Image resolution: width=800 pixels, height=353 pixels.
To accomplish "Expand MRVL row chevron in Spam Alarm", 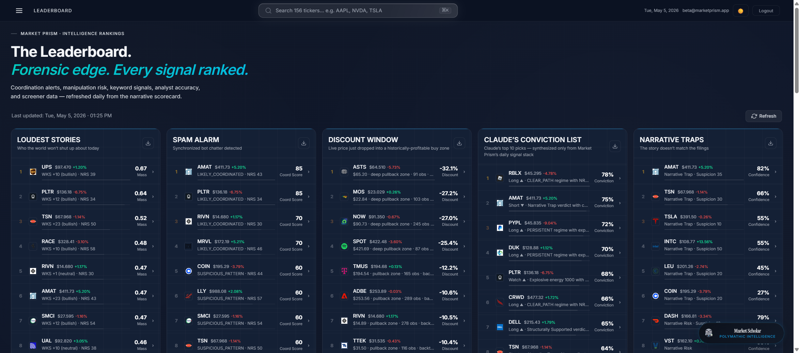I will pos(309,246).
